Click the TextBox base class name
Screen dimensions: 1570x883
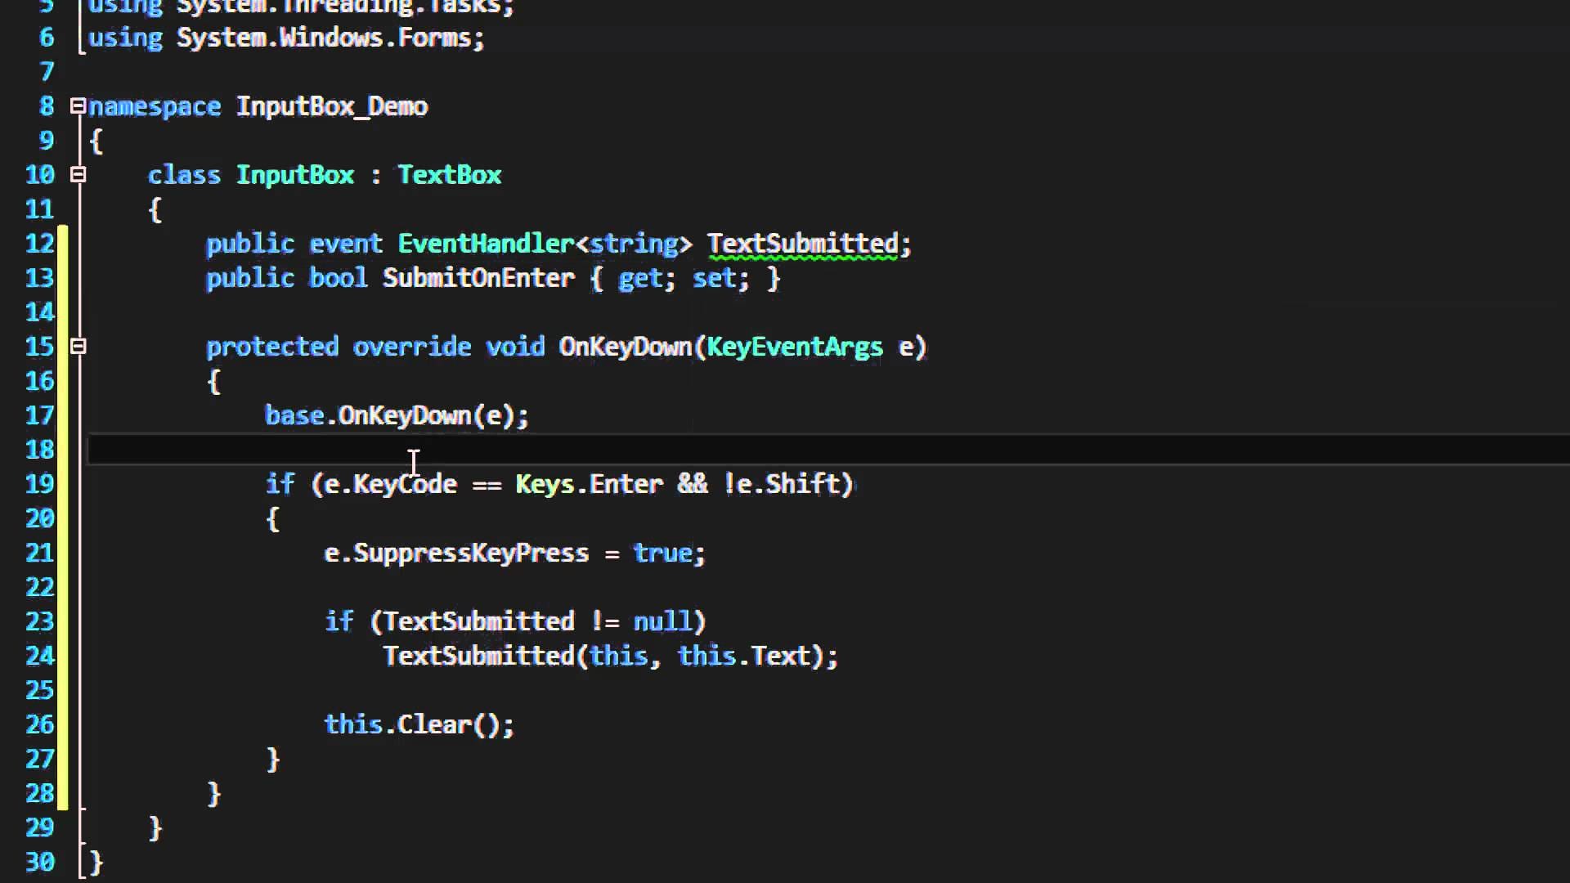click(x=449, y=175)
